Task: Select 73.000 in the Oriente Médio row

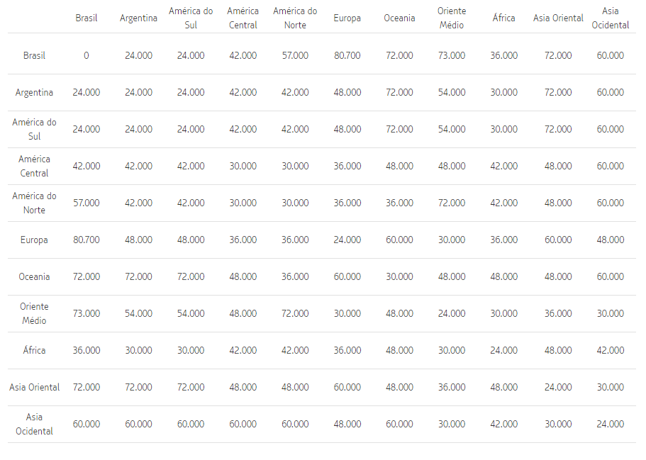Action: (87, 313)
